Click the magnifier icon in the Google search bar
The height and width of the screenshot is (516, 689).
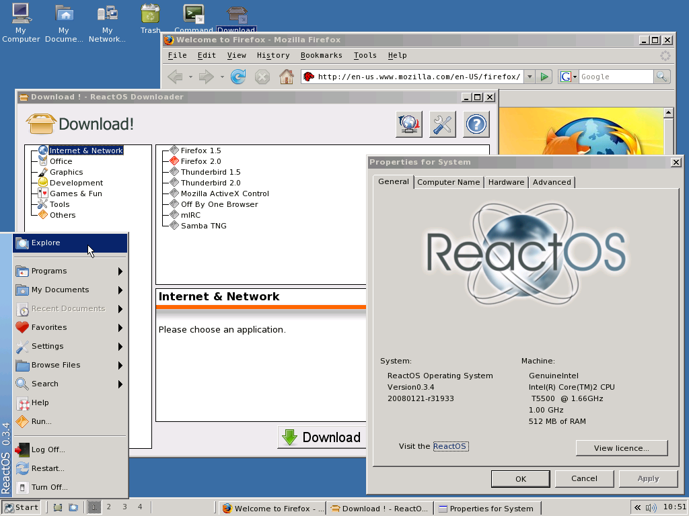[x=661, y=76]
